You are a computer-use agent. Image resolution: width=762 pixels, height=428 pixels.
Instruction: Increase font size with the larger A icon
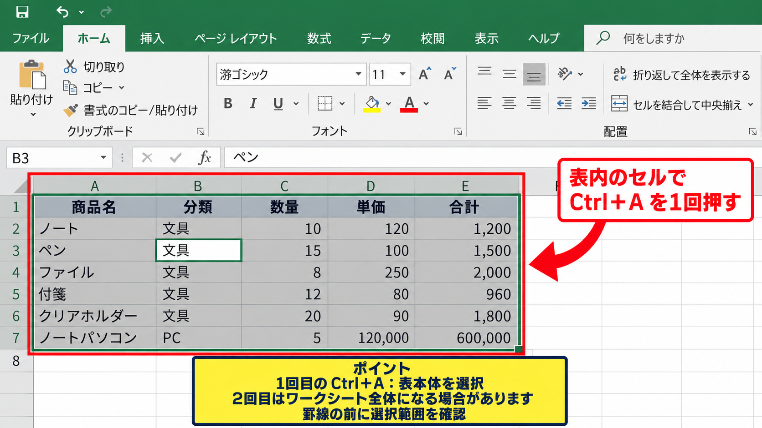424,74
